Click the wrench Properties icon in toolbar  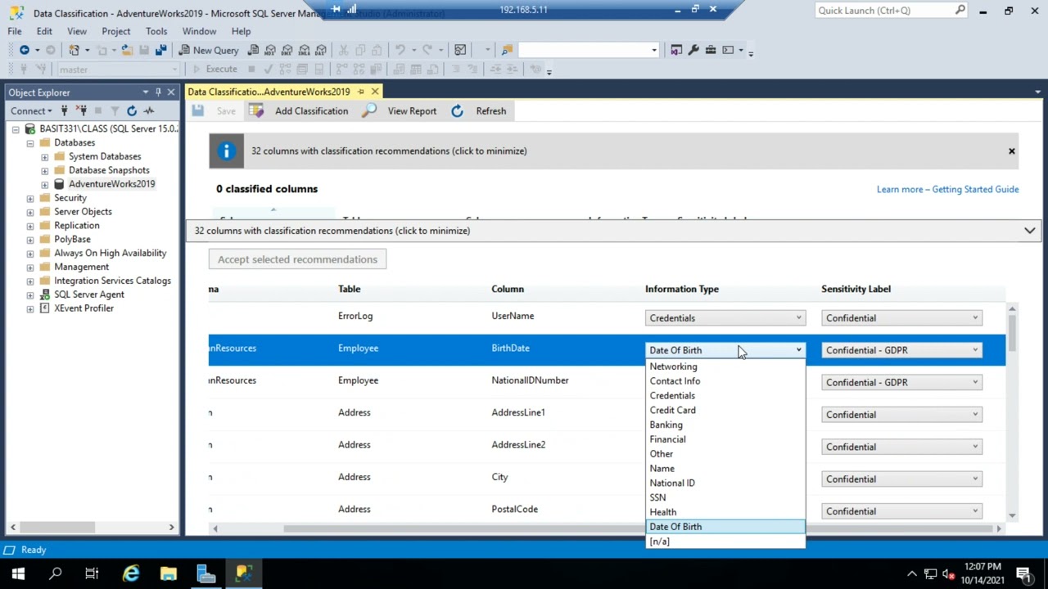pyautogui.click(x=693, y=50)
